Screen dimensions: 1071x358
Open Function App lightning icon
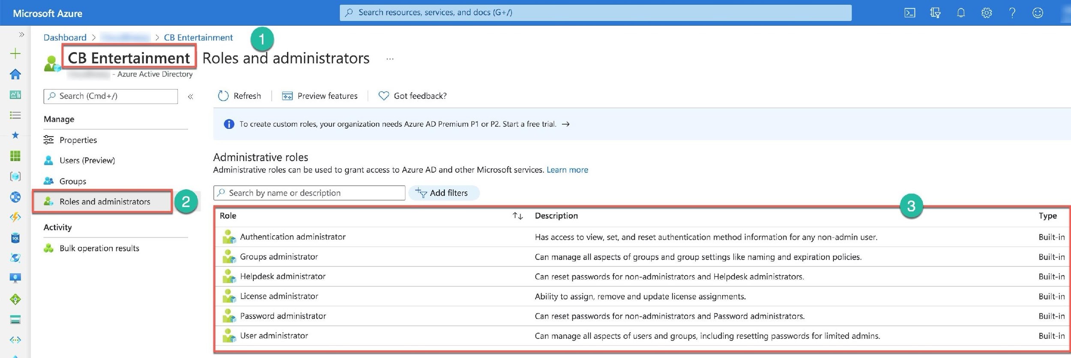point(15,217)
